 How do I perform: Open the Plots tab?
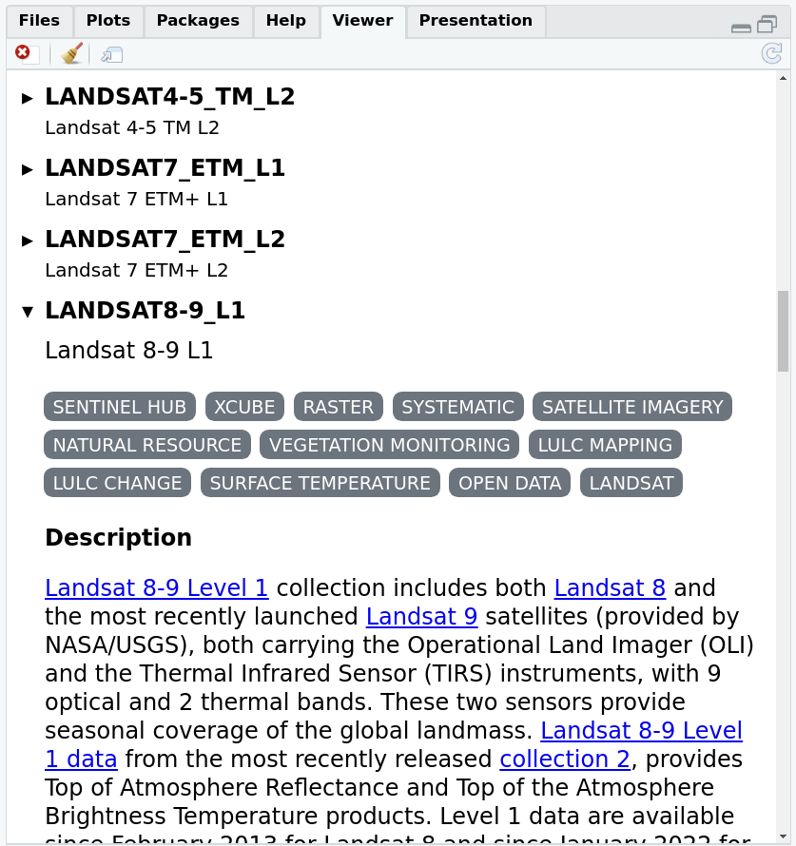[x=108, y=21]
